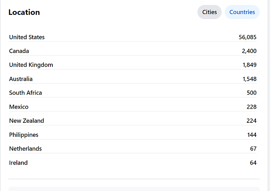The width and height of the screenshot is (270, 191).
Task: Click the 2,400 count for Canada
Action: [x=249, y=51]
